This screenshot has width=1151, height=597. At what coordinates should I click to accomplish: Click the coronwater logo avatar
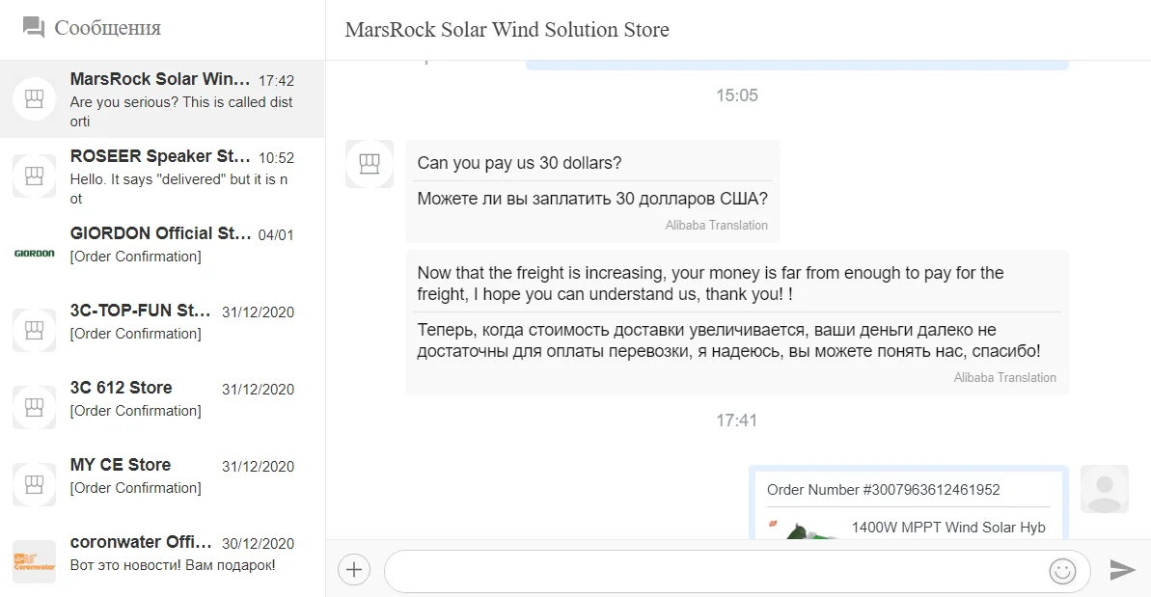point(35,561)
